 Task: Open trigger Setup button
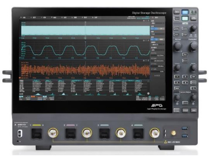(176, 28)
